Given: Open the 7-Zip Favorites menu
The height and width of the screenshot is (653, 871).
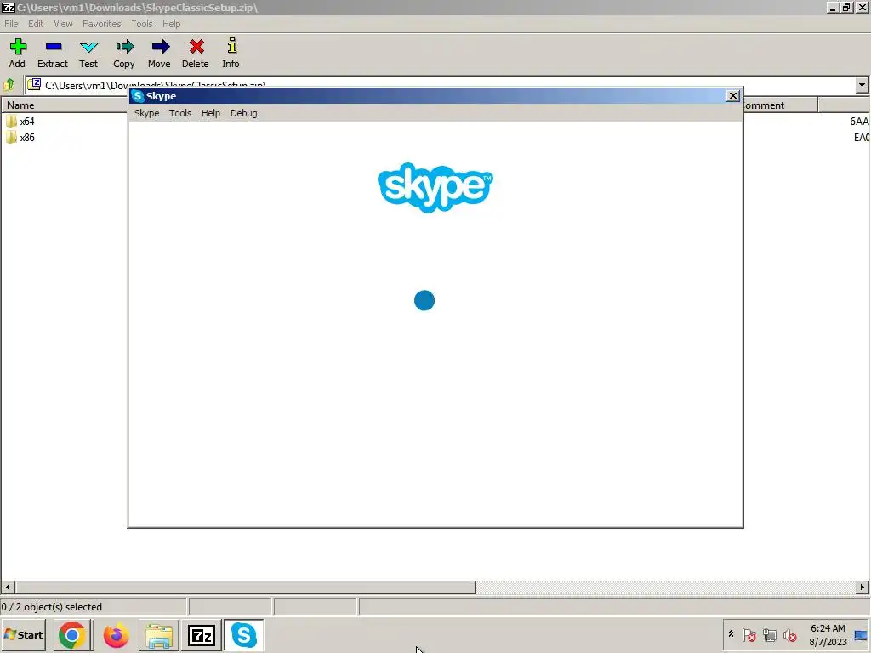Looking at the screenshot, I should pos(102,24).
